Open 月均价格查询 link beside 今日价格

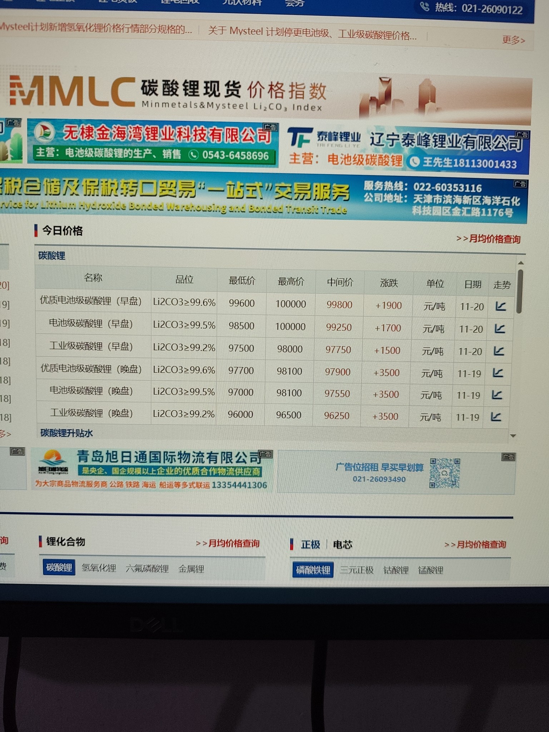[488, 239]
